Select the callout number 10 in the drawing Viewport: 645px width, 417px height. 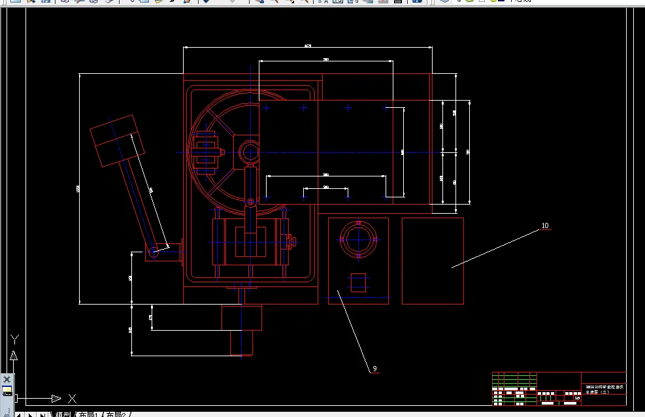point(545,225)
